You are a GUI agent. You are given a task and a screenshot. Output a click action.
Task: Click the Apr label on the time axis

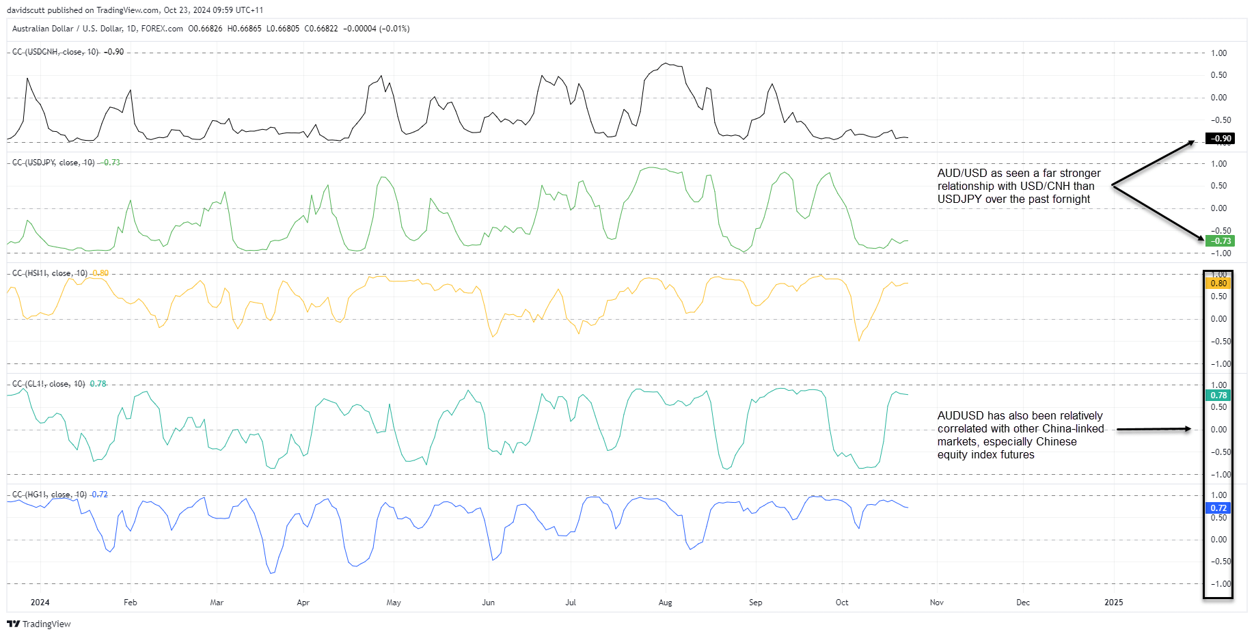pos(303,603)
